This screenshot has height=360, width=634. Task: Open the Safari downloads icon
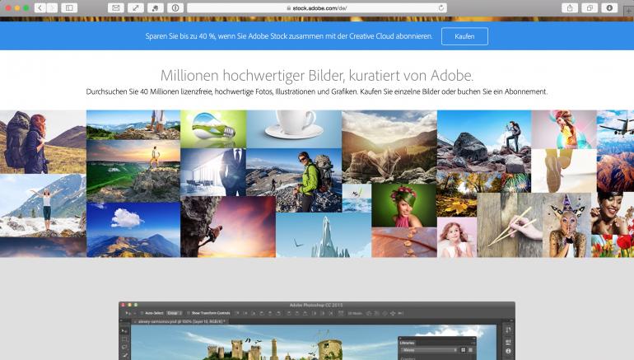click(609, 7)
